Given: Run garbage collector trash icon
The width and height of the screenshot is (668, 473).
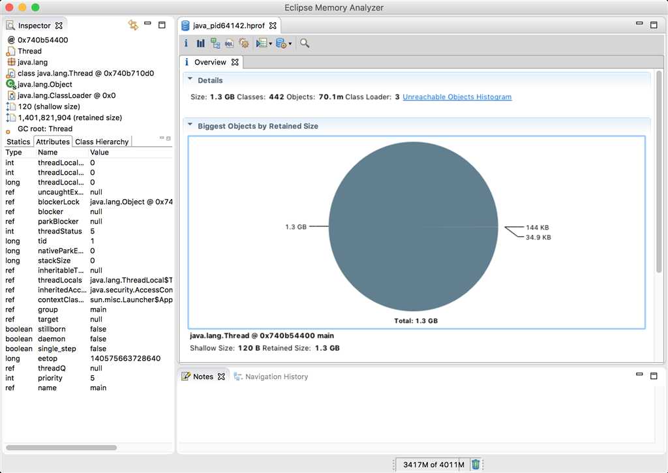Looking at the screenshot, I should coord(476,464).
